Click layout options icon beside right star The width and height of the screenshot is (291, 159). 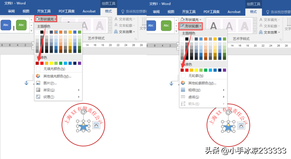point(241,126)
